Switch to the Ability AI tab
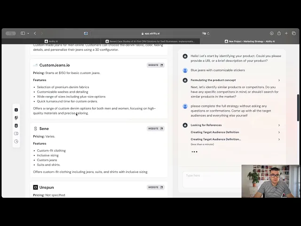The width and height of the screenshot is (301, 226). [x=51, y=41]
